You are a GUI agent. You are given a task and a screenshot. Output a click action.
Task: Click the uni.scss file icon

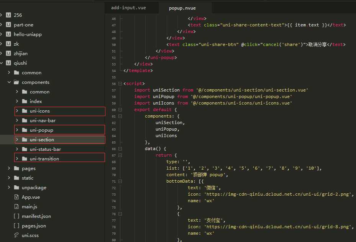coord(16,235)
